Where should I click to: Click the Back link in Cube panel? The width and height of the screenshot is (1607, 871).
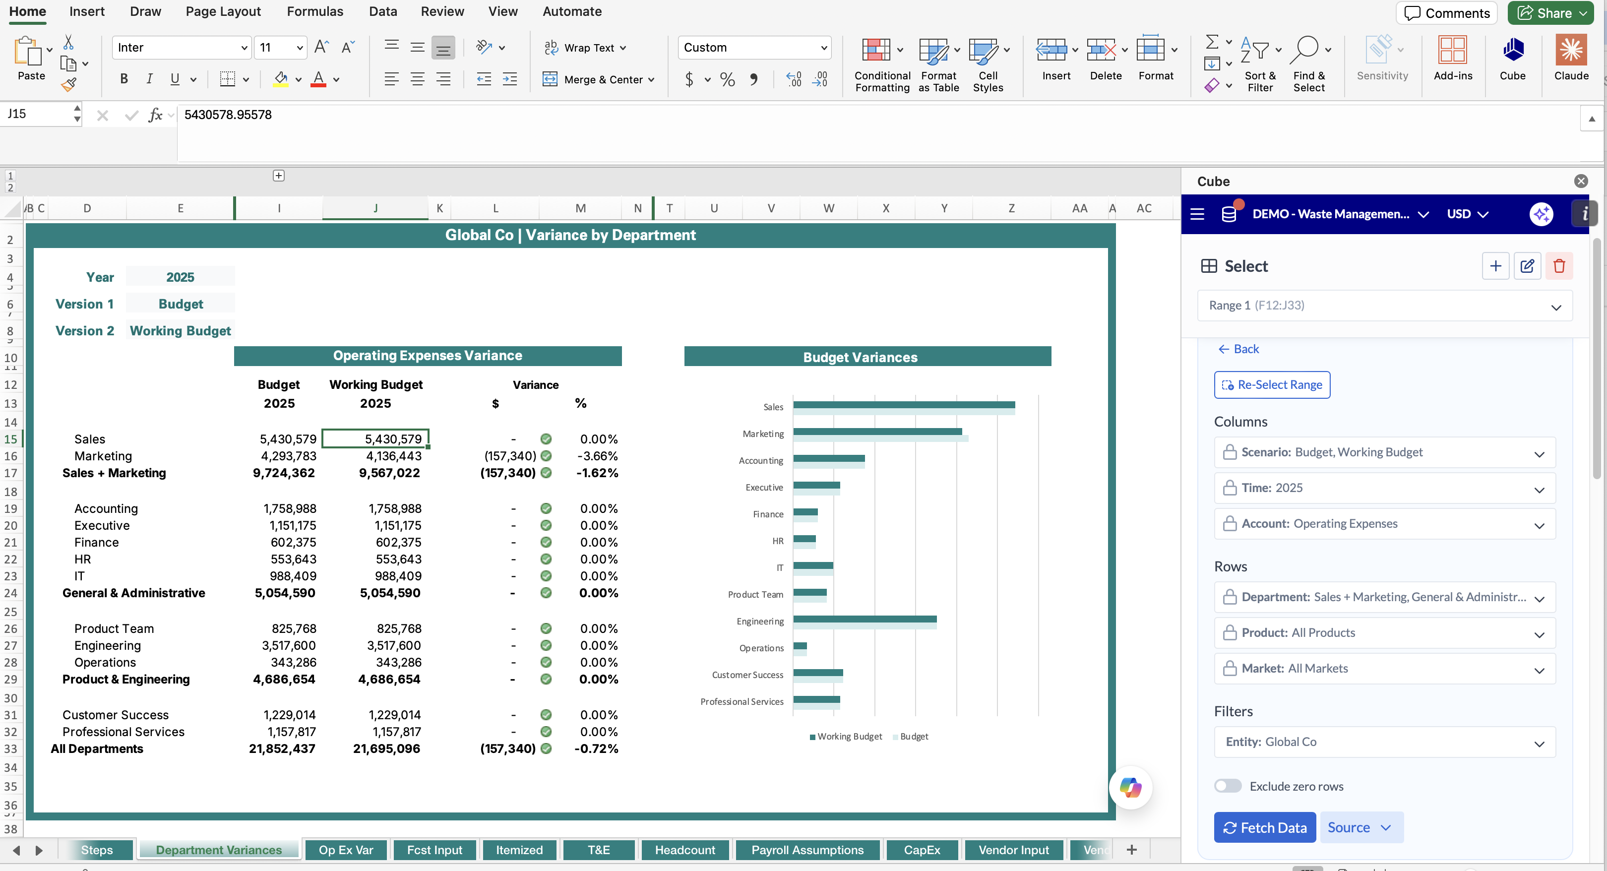click(1238, 349)
